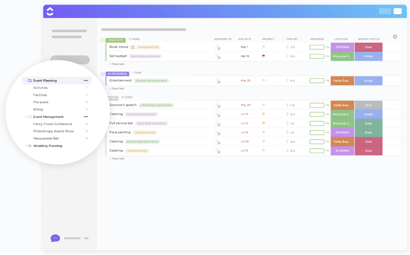Click progress bar for Face painting
410x255 pixels.
coord(317,132)
